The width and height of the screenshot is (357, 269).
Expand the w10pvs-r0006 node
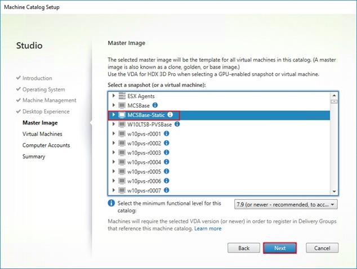(114, 181)
